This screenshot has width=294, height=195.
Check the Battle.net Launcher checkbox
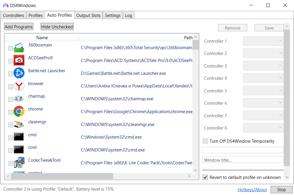[11, 74]
